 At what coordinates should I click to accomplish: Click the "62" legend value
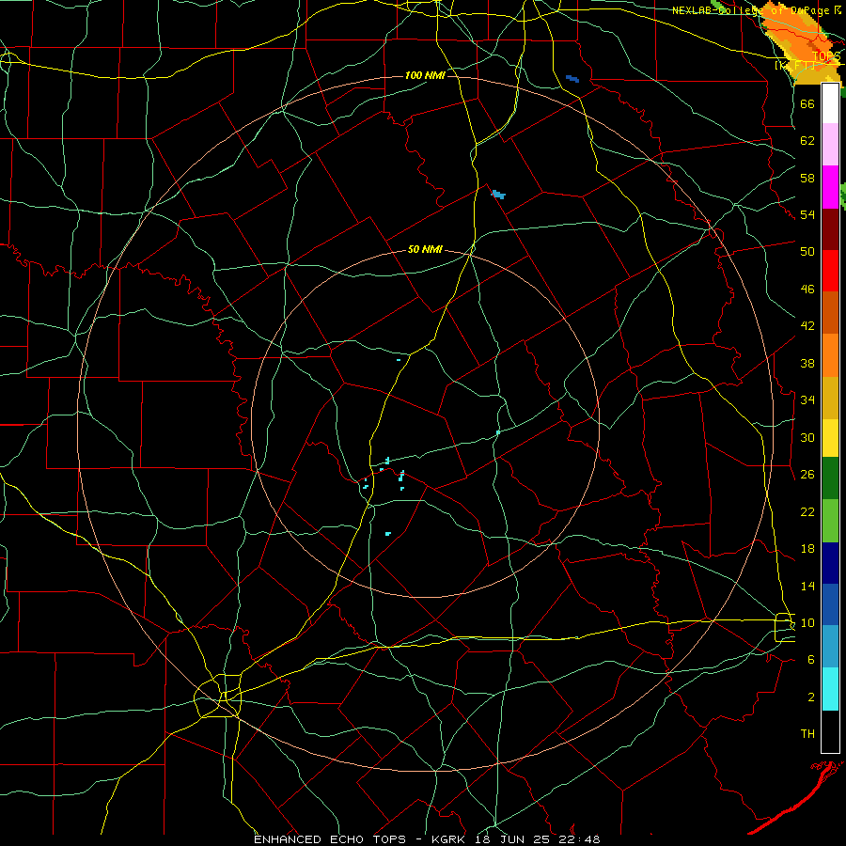807,141
